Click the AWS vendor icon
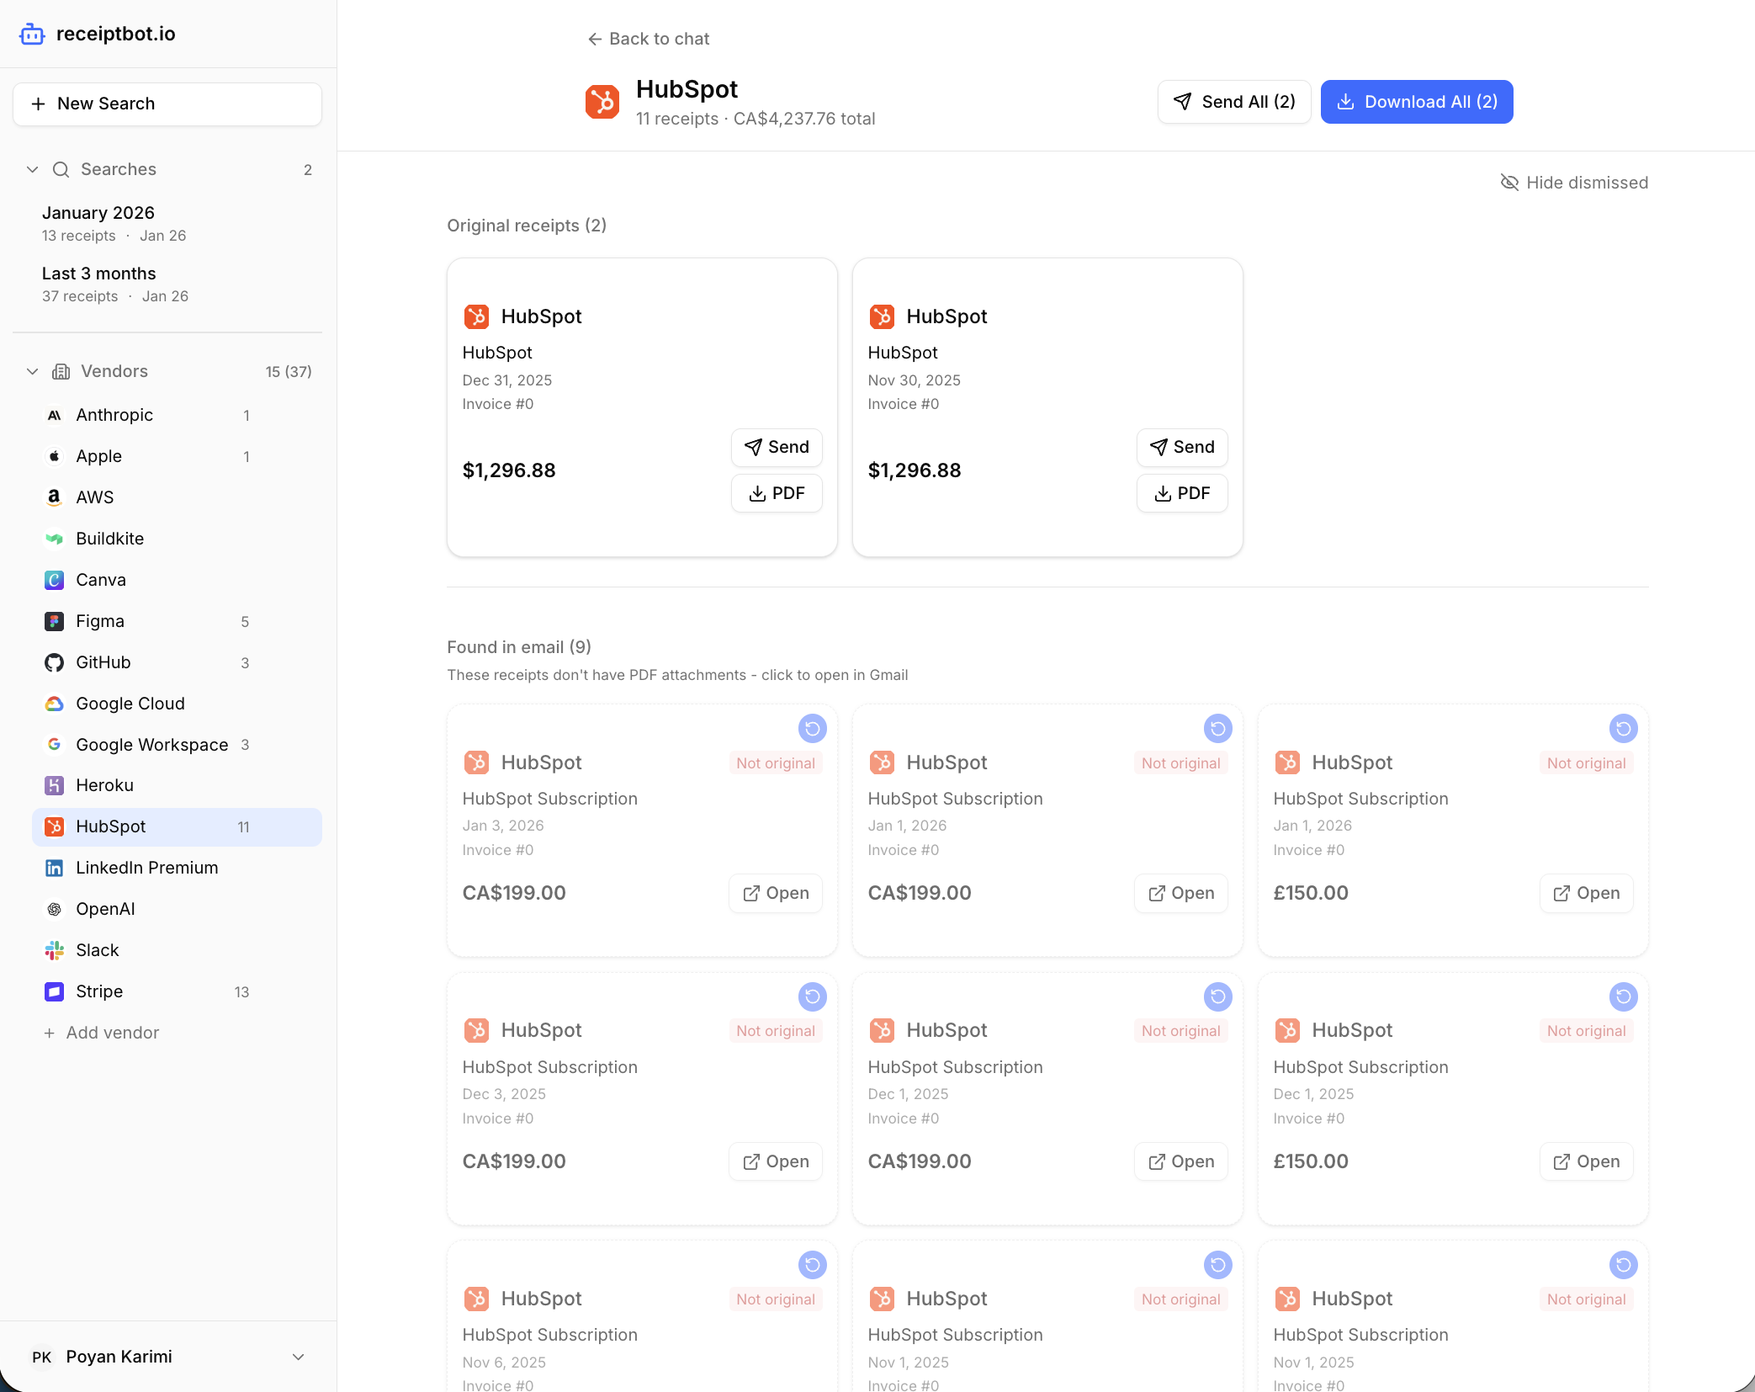Screen dimensions: 1755x1392 (54, 497)
